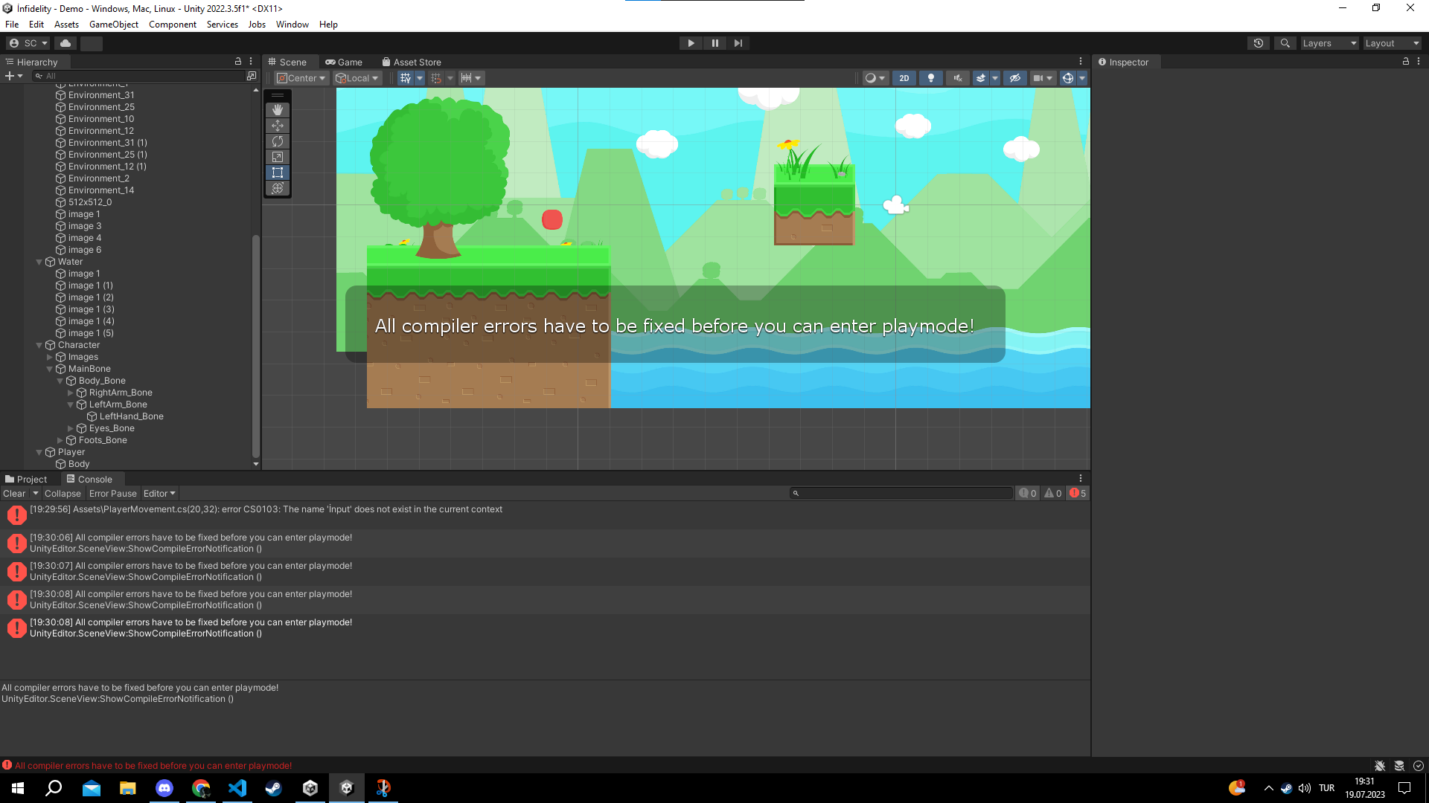The height and width of the screenshot is (803, 1429).
Task: Select the Rotate tool
Action: 278,141
